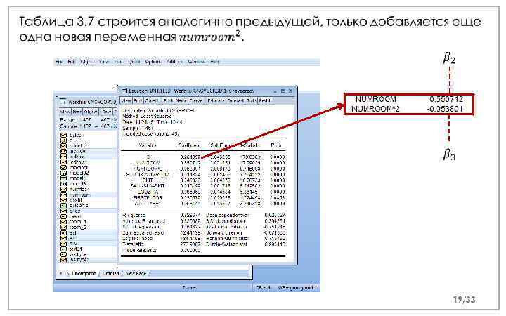Screen dimensions: 506x316
Task: Select the numfloor series name in workfile
Action: pos(79,190)
